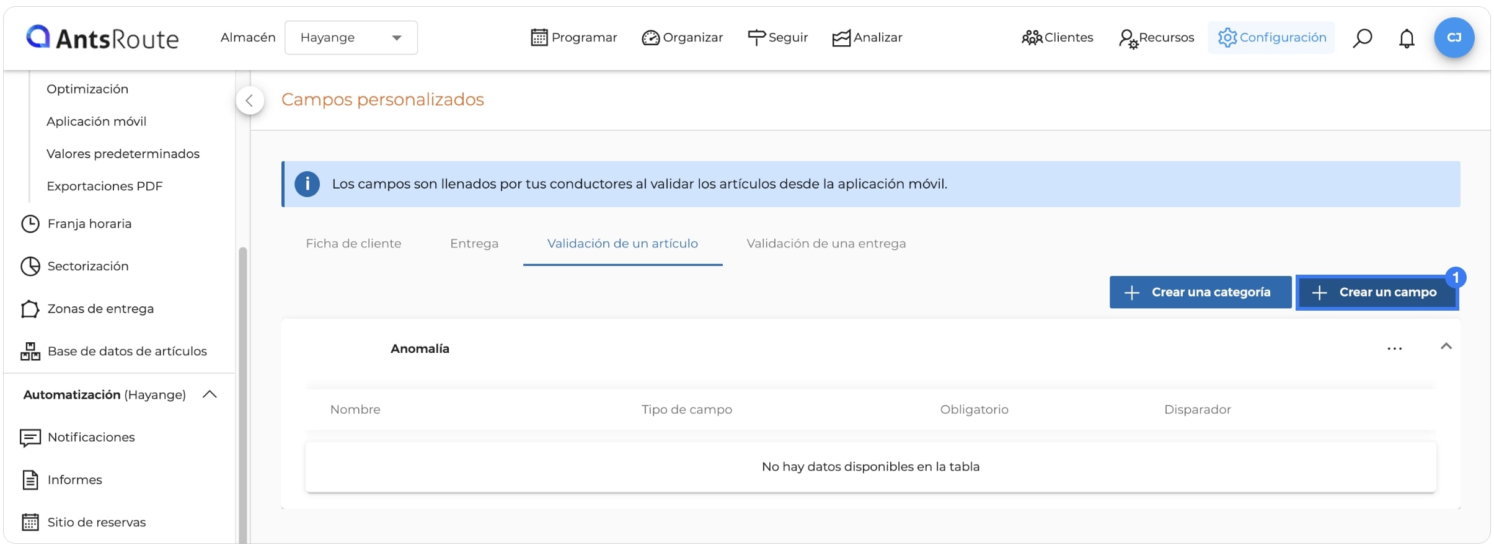Open the AntsRoute logo home link
Viewport: 1494px width, 550px height.
tap(102, 38)
